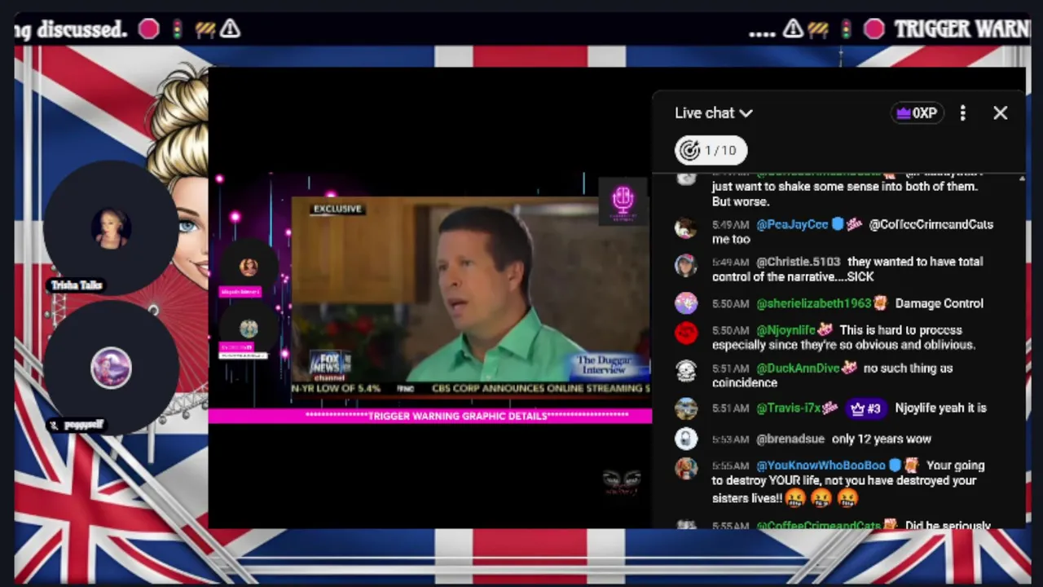Select the pink microphone logo on the video
Image resolution: width=1043 pixels, height=587 pixels.
(623, 201)
